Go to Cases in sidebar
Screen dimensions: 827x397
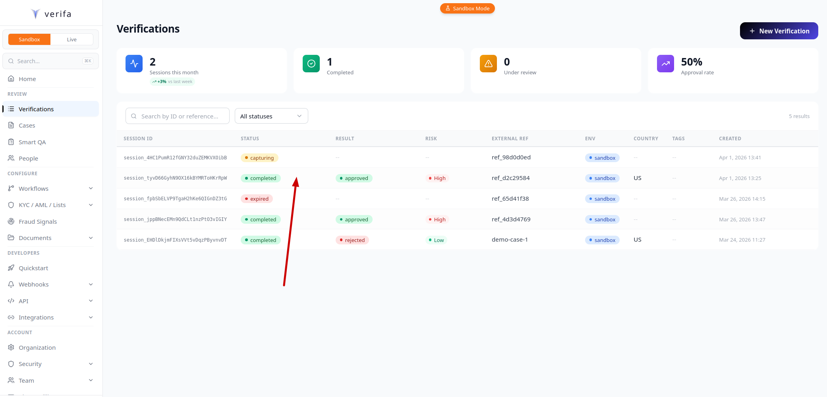coord(27,126)
